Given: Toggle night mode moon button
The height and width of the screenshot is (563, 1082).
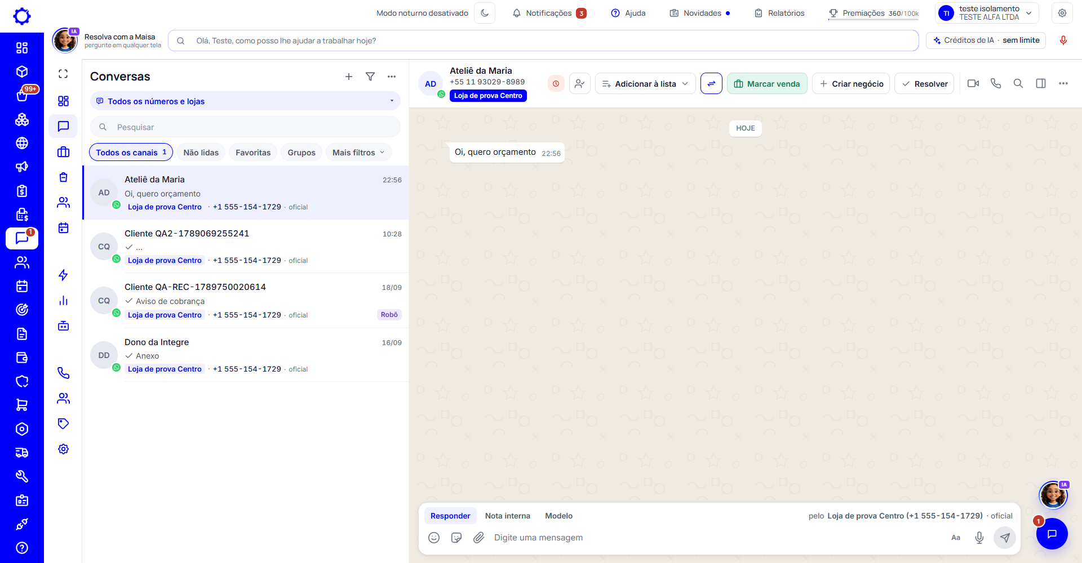Looking at the screenshot, I should click(x=485, y=13).
